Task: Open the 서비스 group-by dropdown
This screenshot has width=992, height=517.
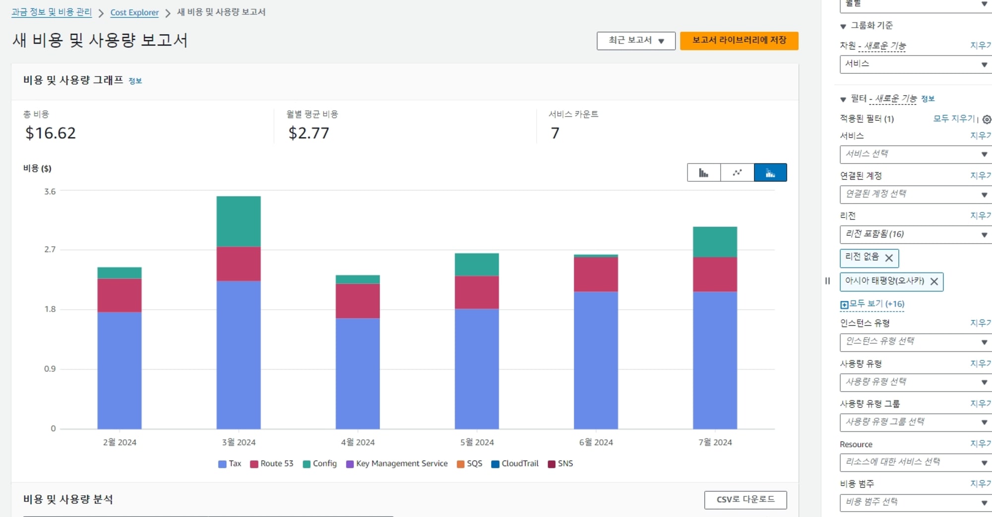Action: (x=916, y=64)
